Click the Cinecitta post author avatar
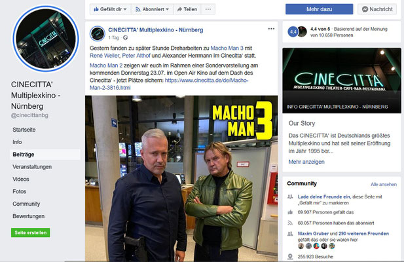Screen dimensions: 404x262 coord(98,33)
